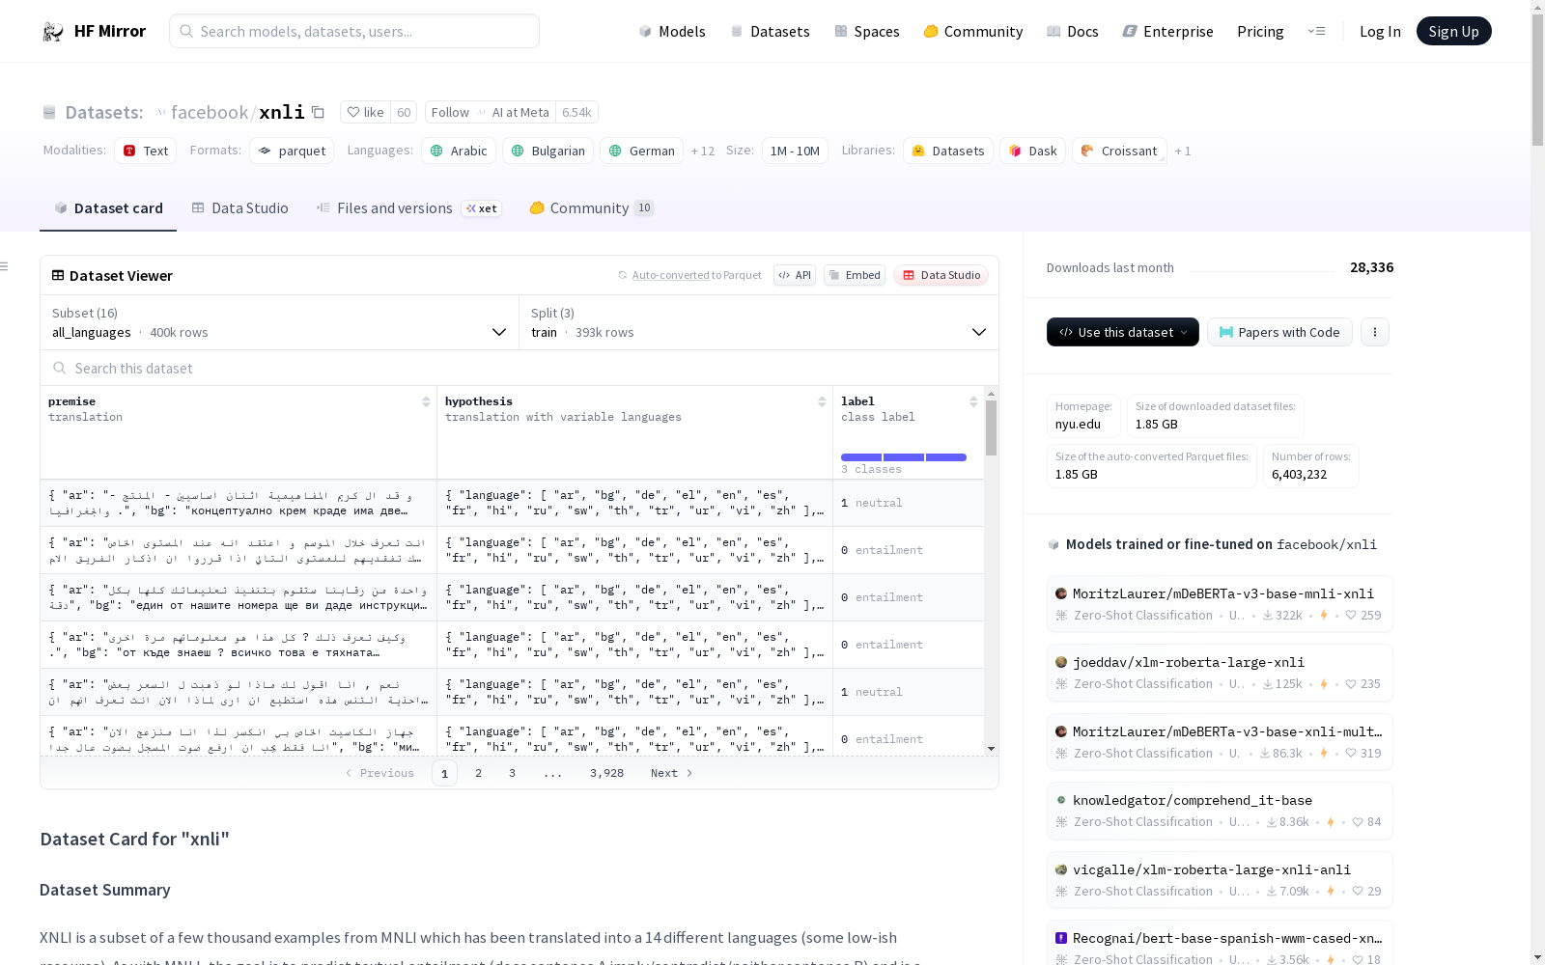The width and height of the screenshot is (1545, 965).
Task: Click Papers with Code button
Action: 1279,332
